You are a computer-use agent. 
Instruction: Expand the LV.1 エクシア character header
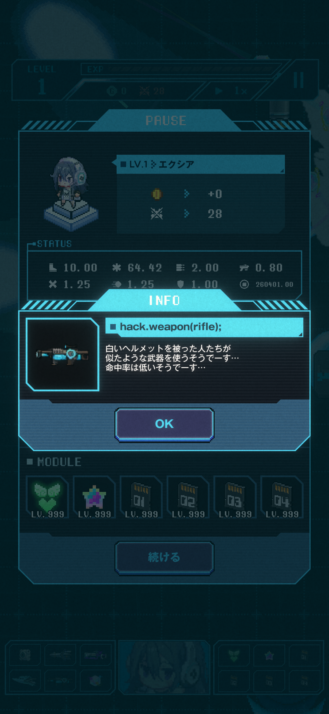(201, 164)
